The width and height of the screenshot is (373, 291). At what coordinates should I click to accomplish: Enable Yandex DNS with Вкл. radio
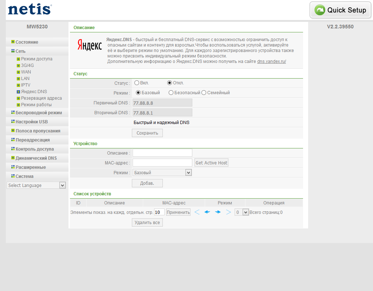(137, 83)
